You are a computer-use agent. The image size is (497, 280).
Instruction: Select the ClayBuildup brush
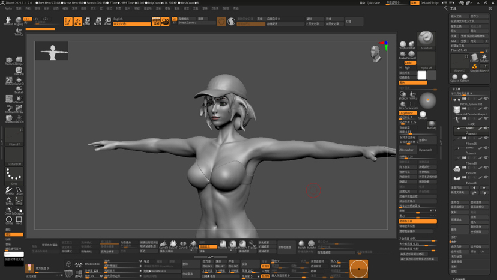coord(403,45)
